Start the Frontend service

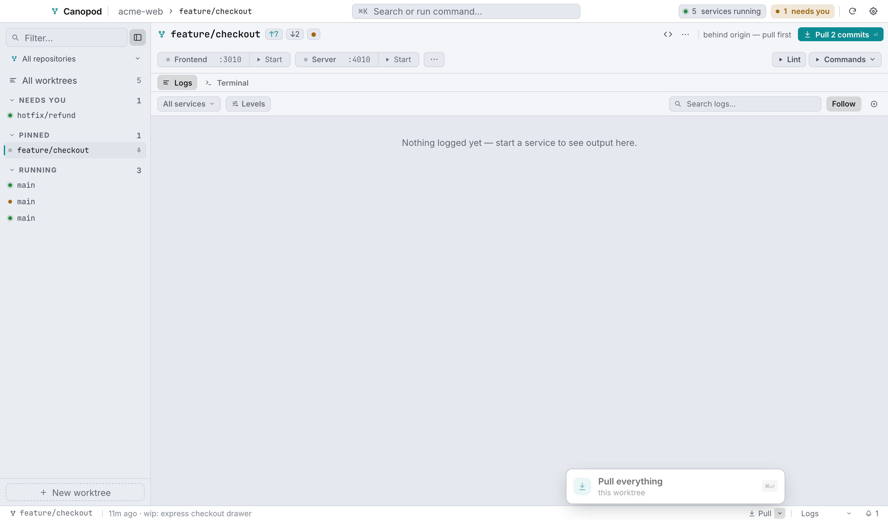(270, 60)
